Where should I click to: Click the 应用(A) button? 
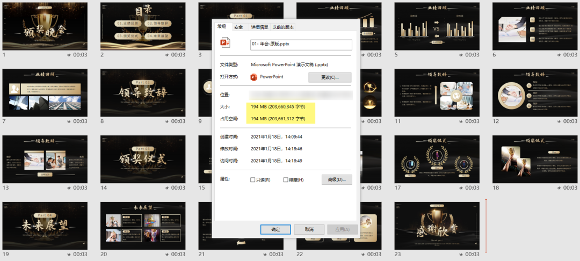click(342, 229)
